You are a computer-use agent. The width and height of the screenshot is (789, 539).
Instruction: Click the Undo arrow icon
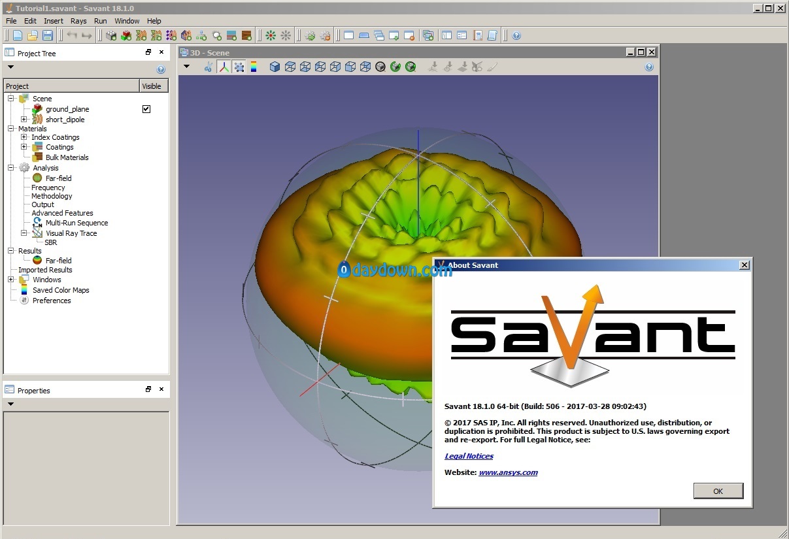[x=72, y=36]
